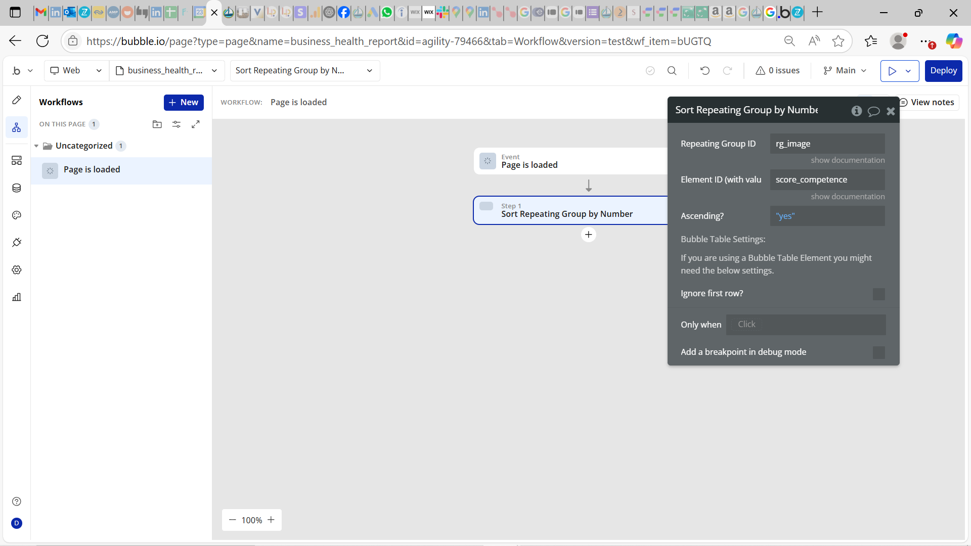Edit the Repeating Group ID field
The width and height of the screenshot is (971, 546).
[827, 144]
